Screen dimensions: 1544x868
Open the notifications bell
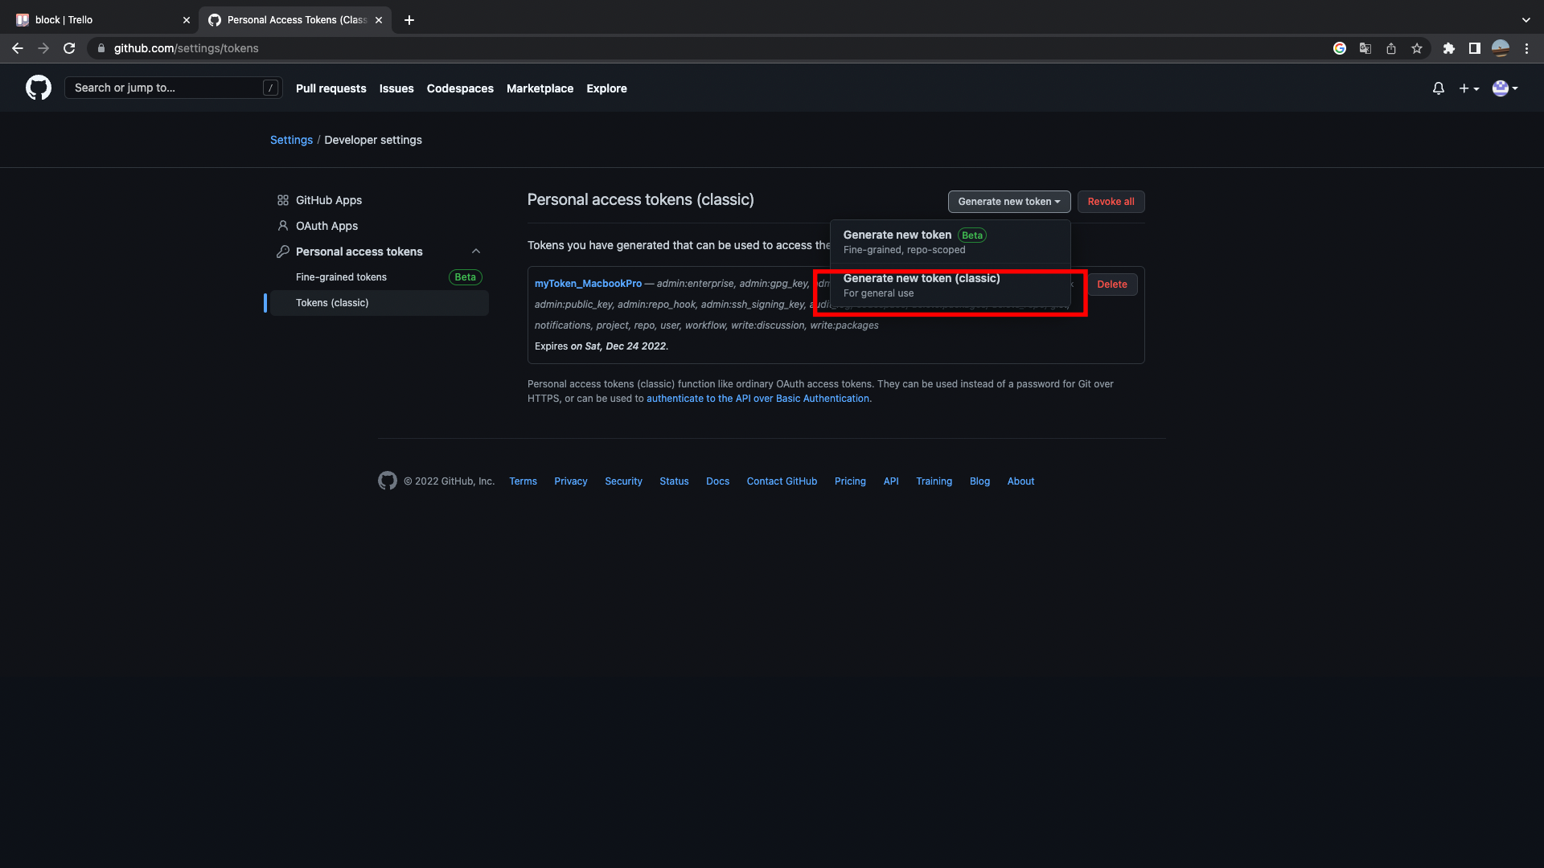point(1438,88)
